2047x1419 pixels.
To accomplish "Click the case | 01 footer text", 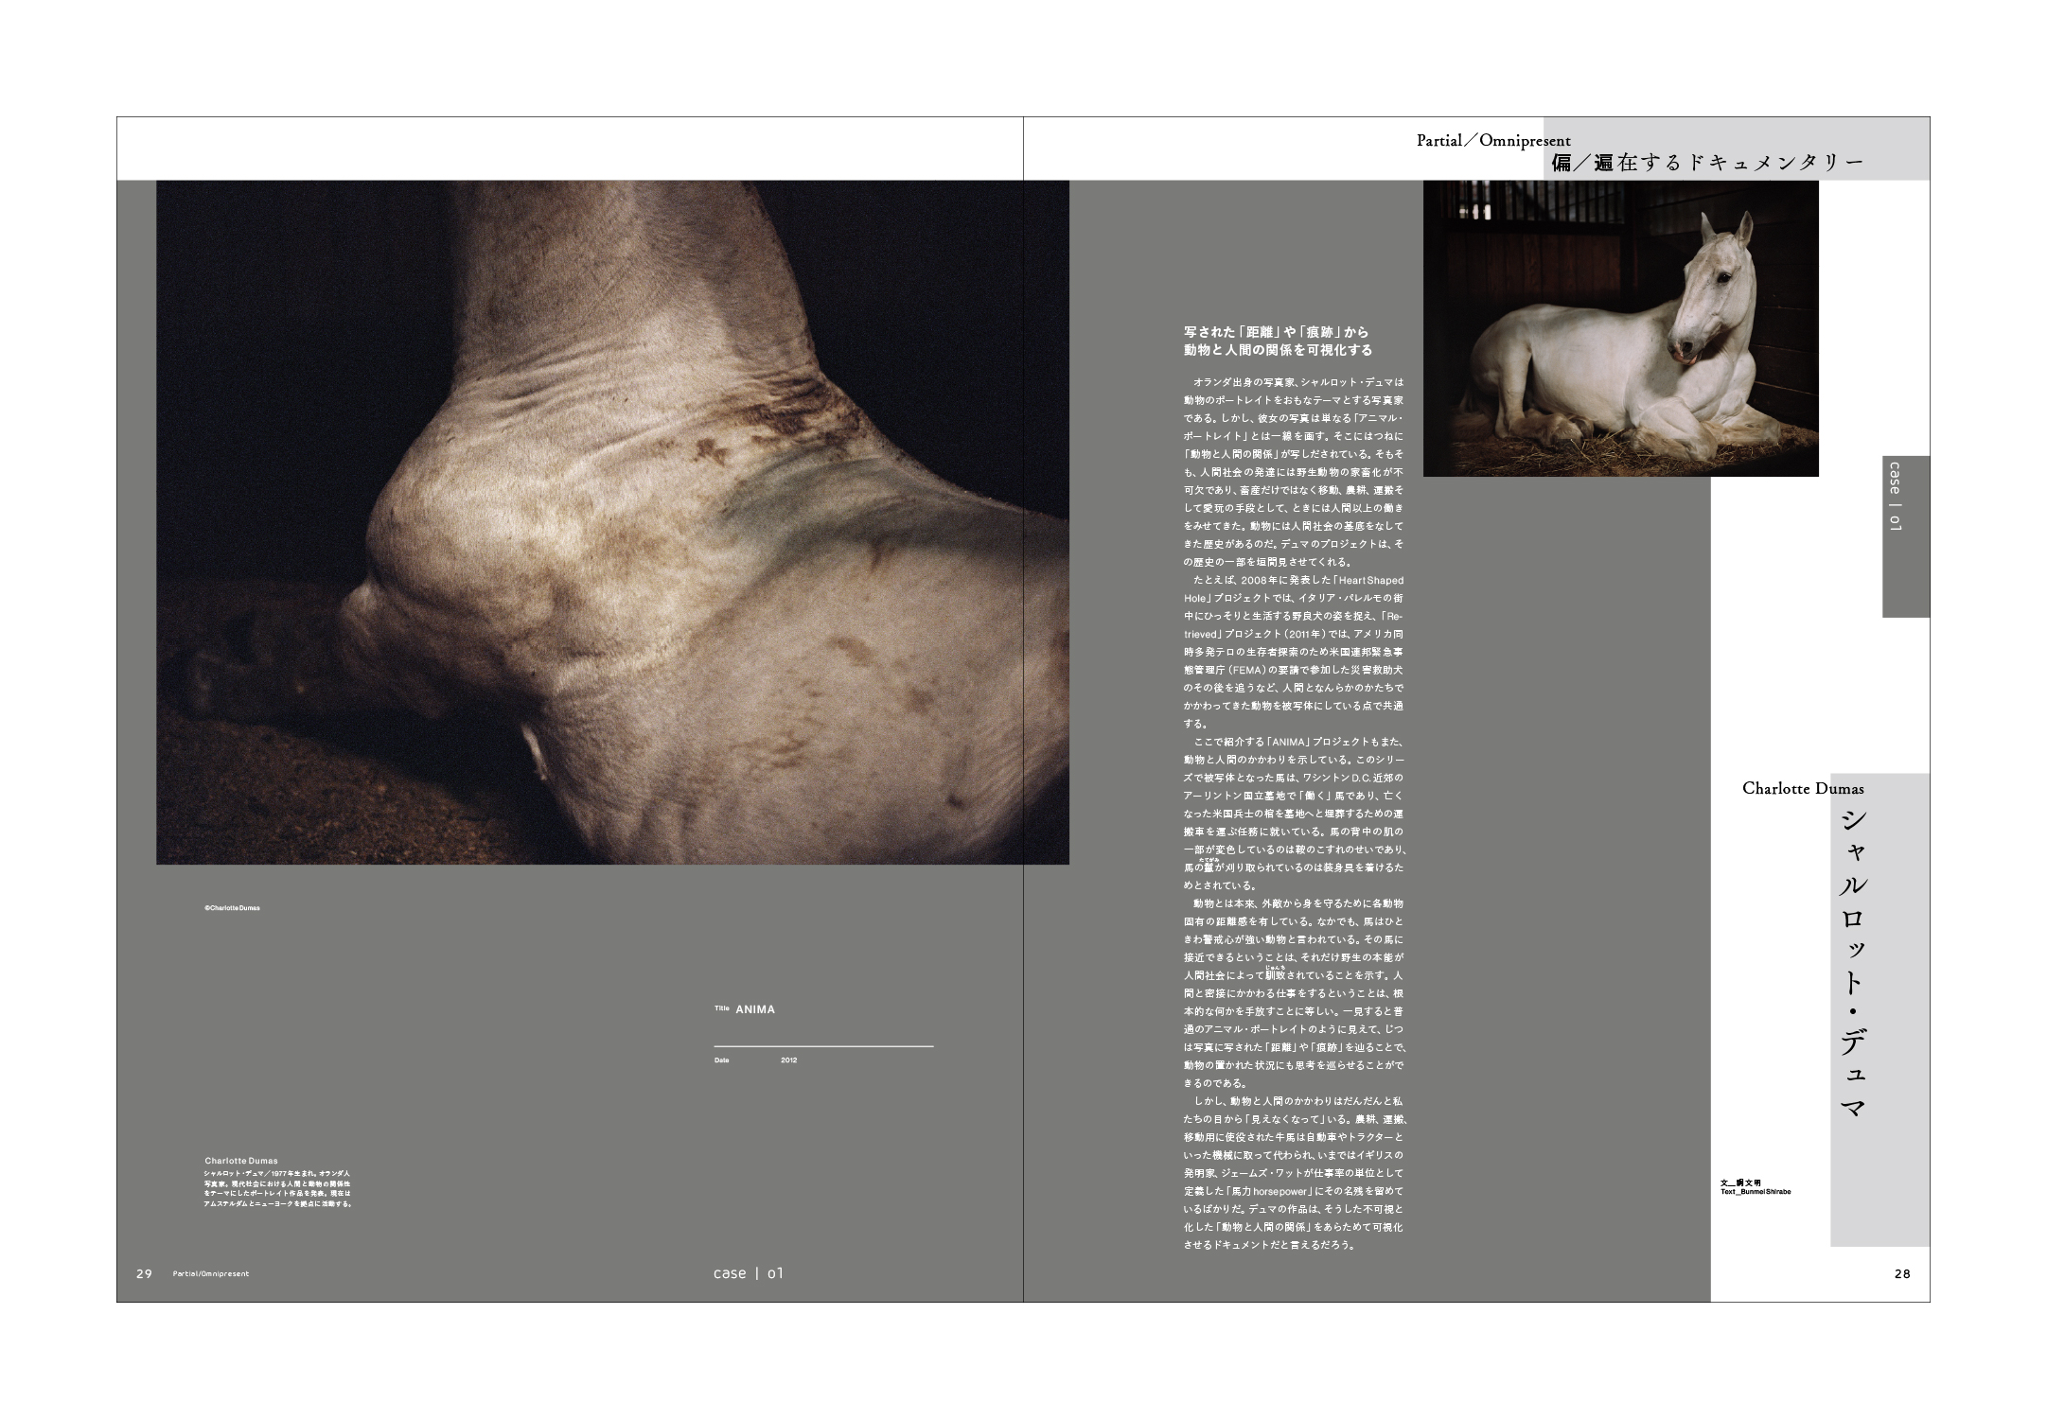I will click(748, 1273).
